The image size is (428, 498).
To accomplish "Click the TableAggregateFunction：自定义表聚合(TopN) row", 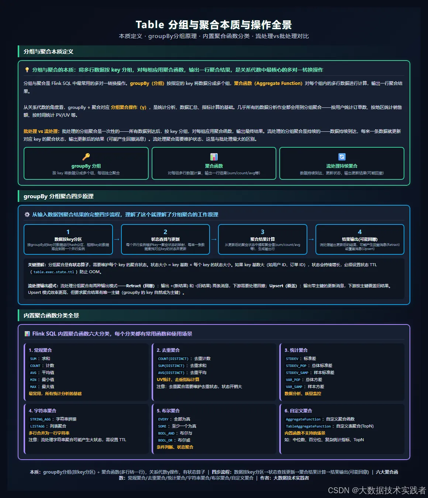I will pyautogui.click(x=329, y=426).
